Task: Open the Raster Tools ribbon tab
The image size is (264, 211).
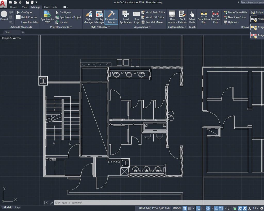Action: click(x=51, y=7)
